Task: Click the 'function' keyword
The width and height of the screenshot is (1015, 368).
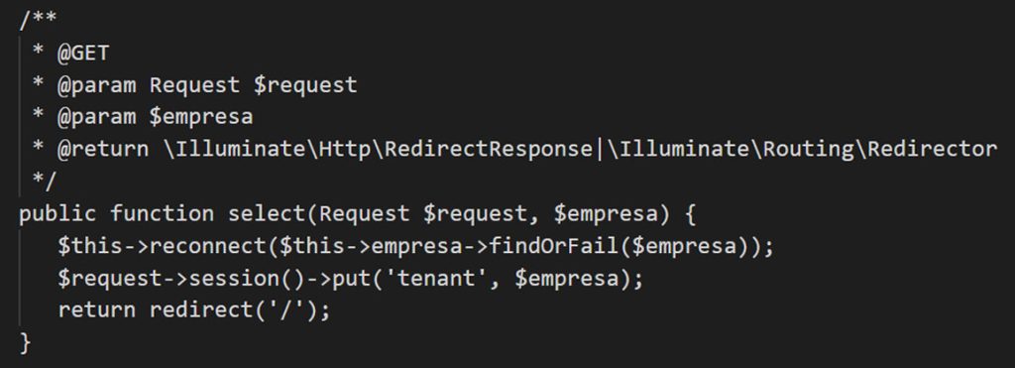Action: (162, 214)
